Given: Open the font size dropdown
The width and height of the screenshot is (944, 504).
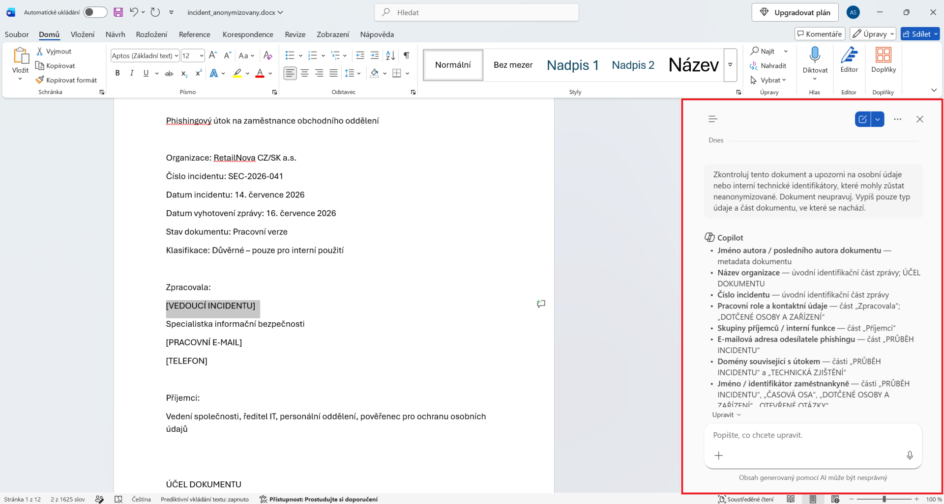Looking at the screenshot, I should click(202, 56).
